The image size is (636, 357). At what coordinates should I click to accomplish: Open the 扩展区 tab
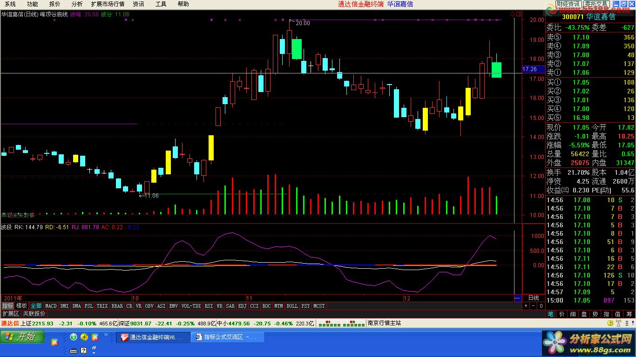coord(11,314)
